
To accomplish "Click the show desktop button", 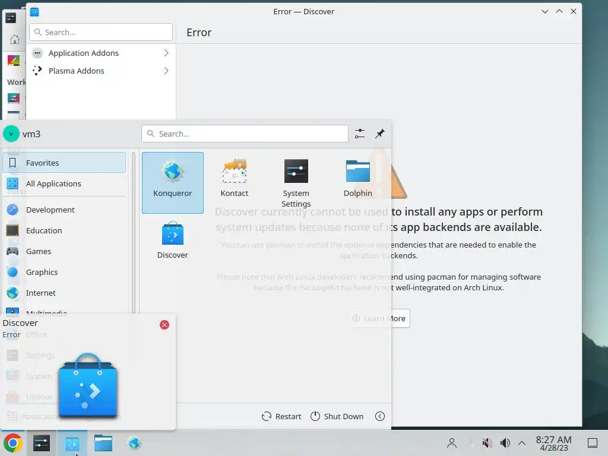I will [x=593, y=443].
